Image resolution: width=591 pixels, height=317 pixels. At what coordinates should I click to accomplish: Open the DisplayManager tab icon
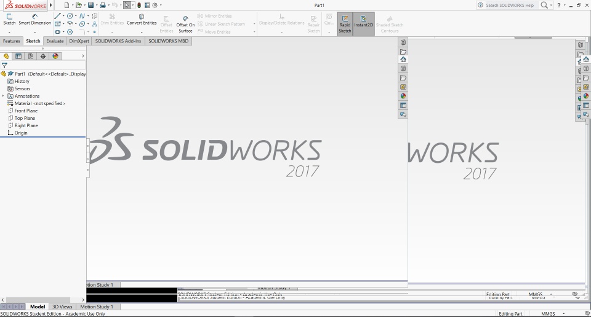55,56
